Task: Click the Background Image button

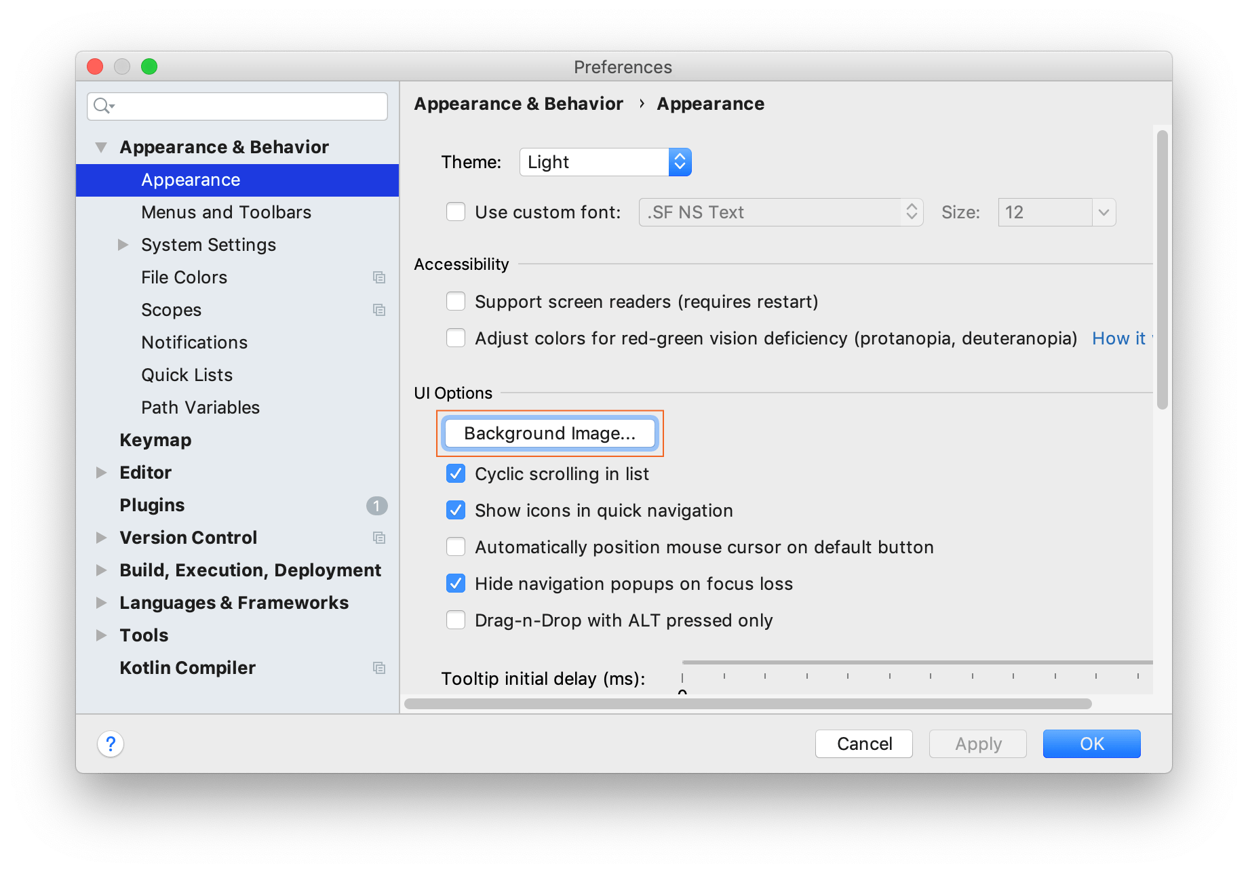Action: [549, 433]
